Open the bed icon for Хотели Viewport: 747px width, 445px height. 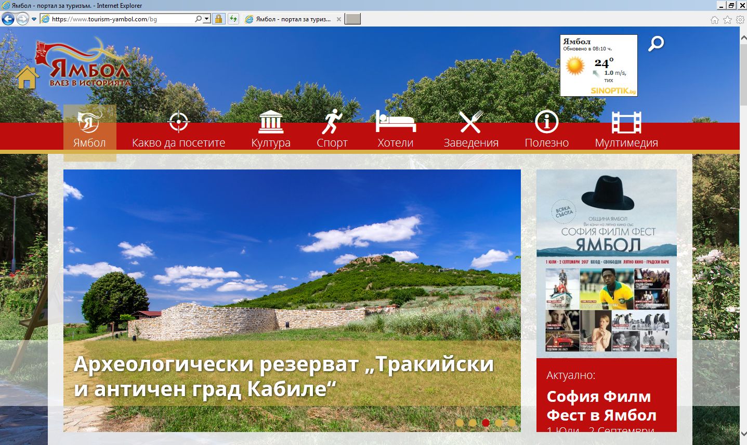(x=396, y=121)
